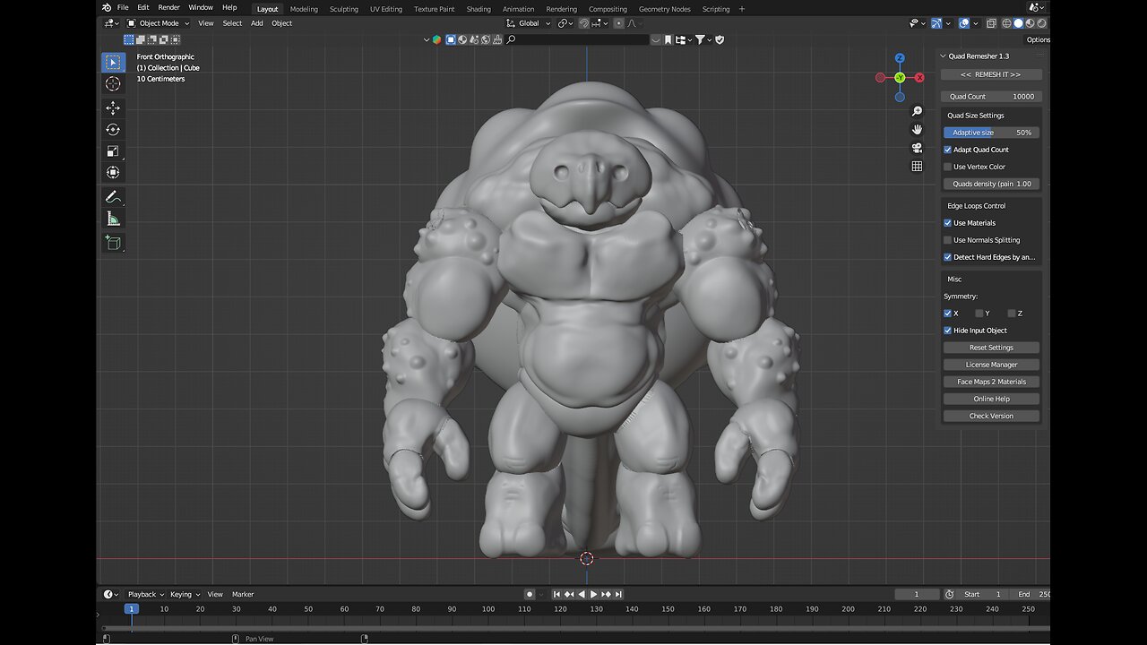Click the red X axis navigation gizmo
The image size is (1147, 645).
919,78
